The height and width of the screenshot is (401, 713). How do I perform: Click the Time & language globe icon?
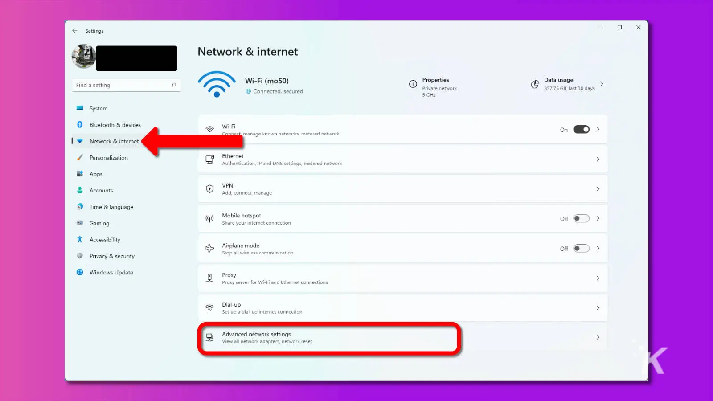pos(80,207)
